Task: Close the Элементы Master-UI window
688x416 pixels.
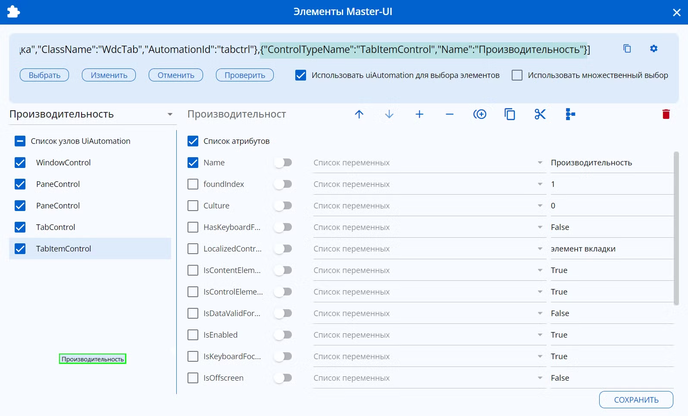Action: point(677,12)
